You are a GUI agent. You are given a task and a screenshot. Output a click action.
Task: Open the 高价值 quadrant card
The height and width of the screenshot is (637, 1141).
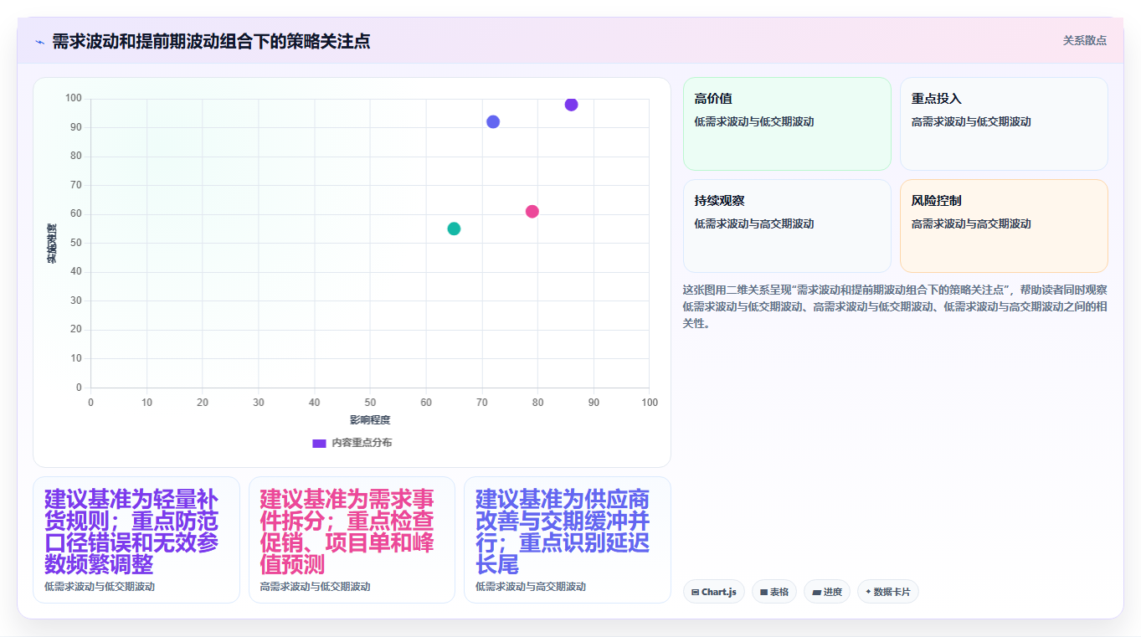787,124
